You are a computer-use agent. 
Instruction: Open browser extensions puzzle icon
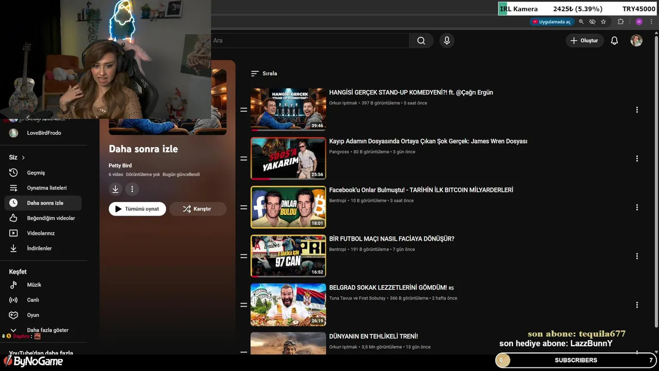[621, 22]
